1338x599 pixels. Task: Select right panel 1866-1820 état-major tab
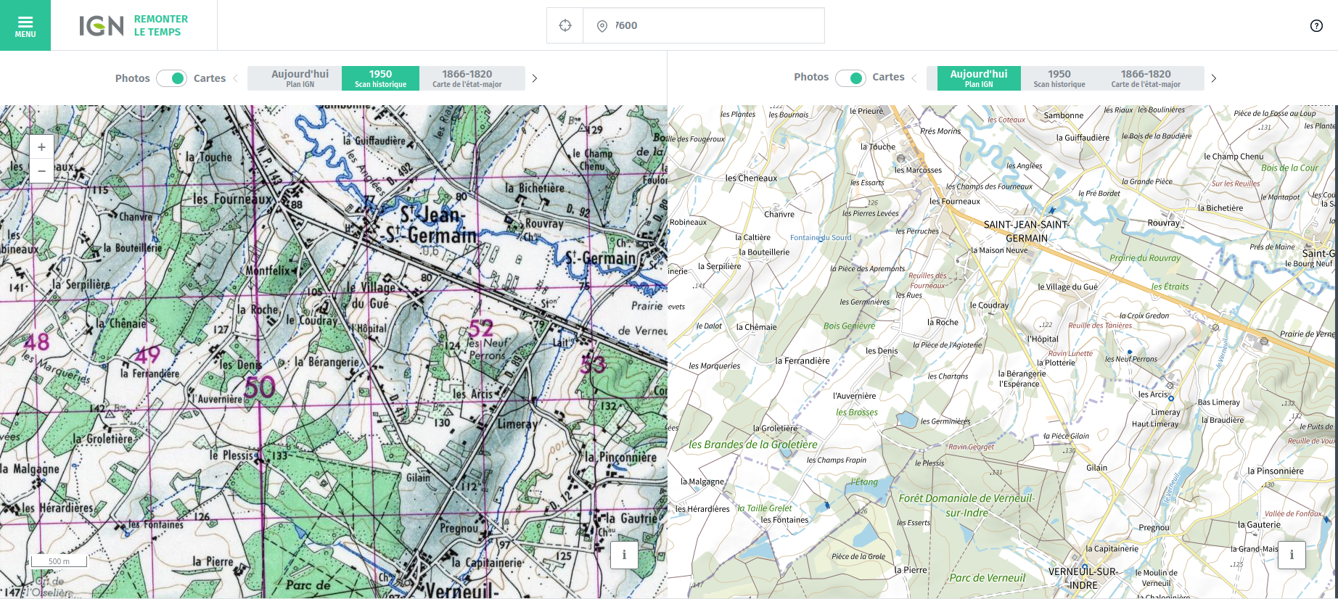click(x=1145, y=78)
